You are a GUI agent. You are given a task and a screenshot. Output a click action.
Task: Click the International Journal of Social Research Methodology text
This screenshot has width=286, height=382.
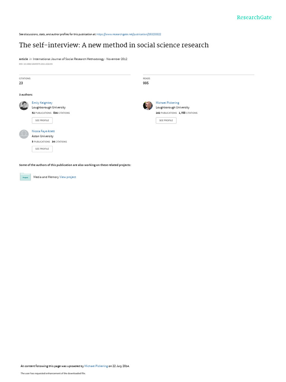tap(69, 59)
